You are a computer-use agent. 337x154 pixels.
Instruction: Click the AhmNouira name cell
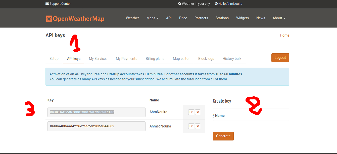point(158,112)
